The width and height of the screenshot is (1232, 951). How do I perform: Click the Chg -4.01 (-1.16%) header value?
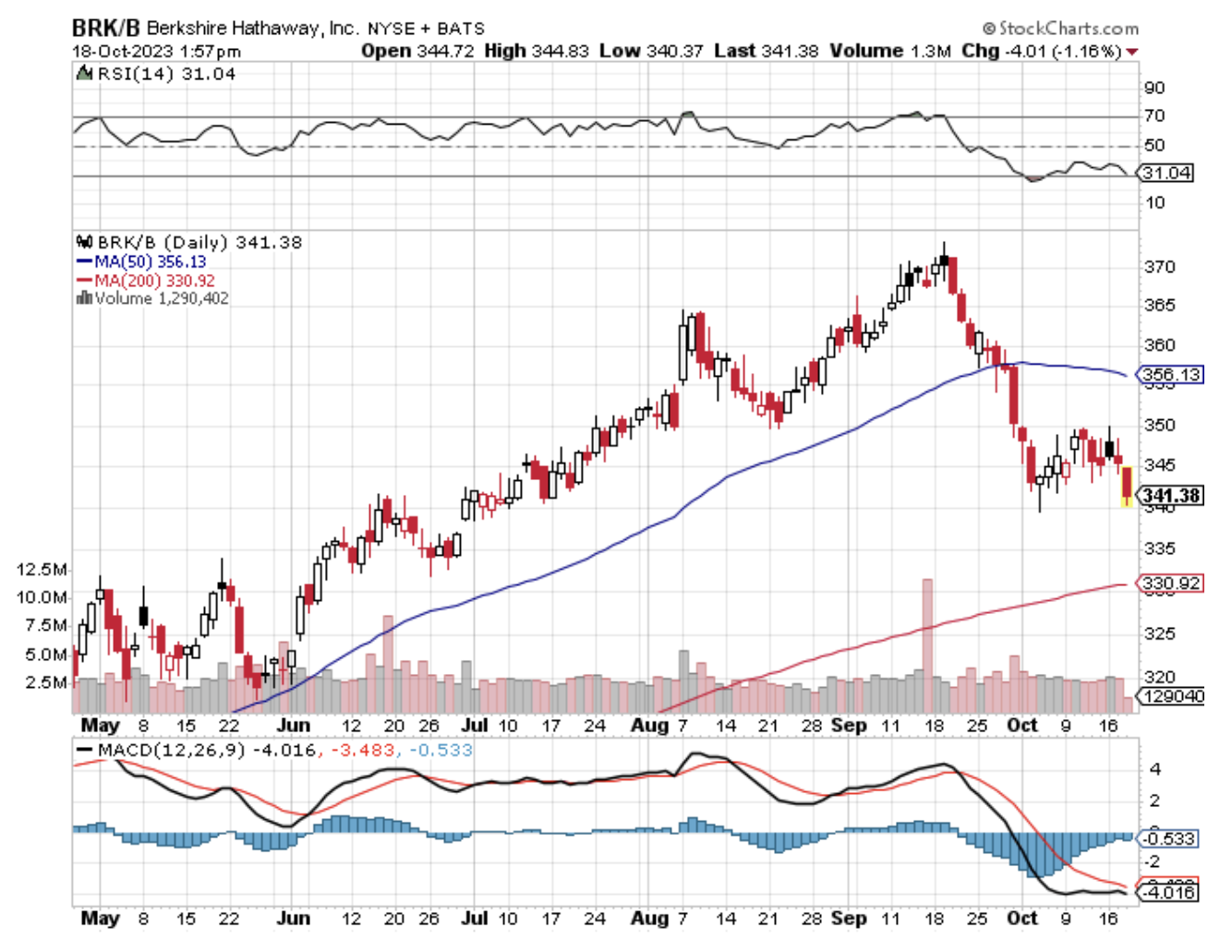click(1042, 51)
